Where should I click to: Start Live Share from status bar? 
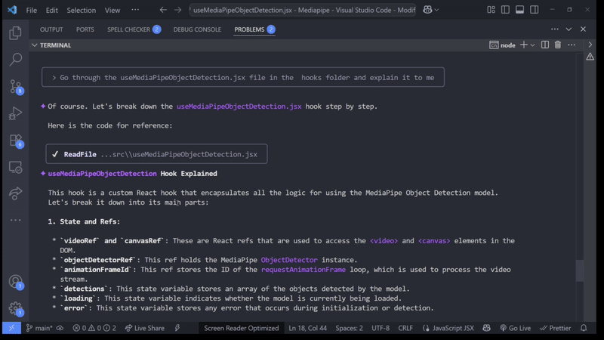(x=145, y=328)
